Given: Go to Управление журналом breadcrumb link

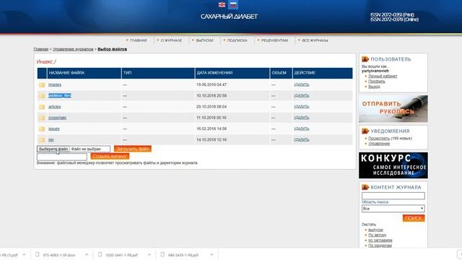Looking at the screenshot, I should point(73,49).
